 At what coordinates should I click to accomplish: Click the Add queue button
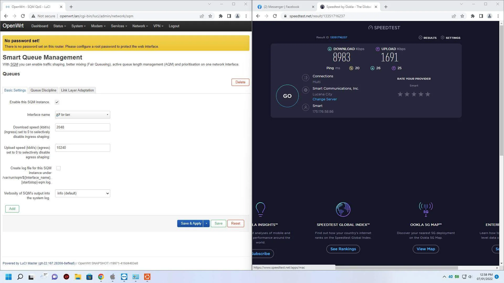(12, 209)
